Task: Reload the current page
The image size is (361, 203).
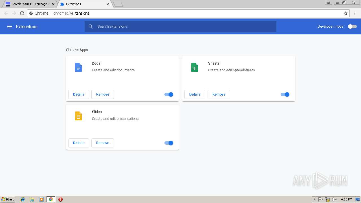Action: click(x=22, y=13)
